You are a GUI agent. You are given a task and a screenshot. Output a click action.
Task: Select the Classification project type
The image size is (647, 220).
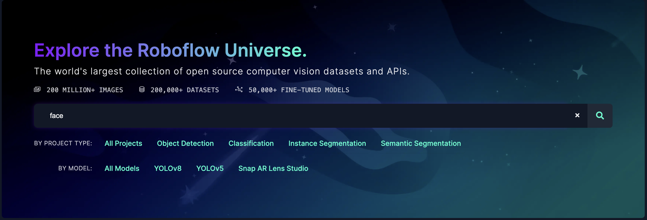pyautogui.click(x=251, y=143)
